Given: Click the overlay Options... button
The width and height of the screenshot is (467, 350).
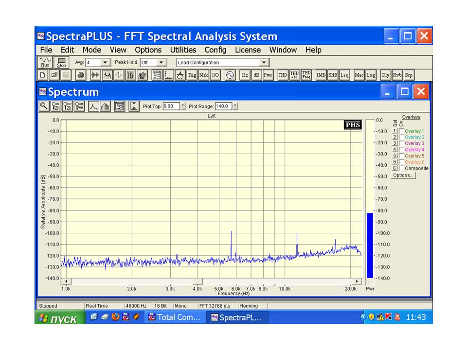Looking at the screenshot, I should pos(403,175).
